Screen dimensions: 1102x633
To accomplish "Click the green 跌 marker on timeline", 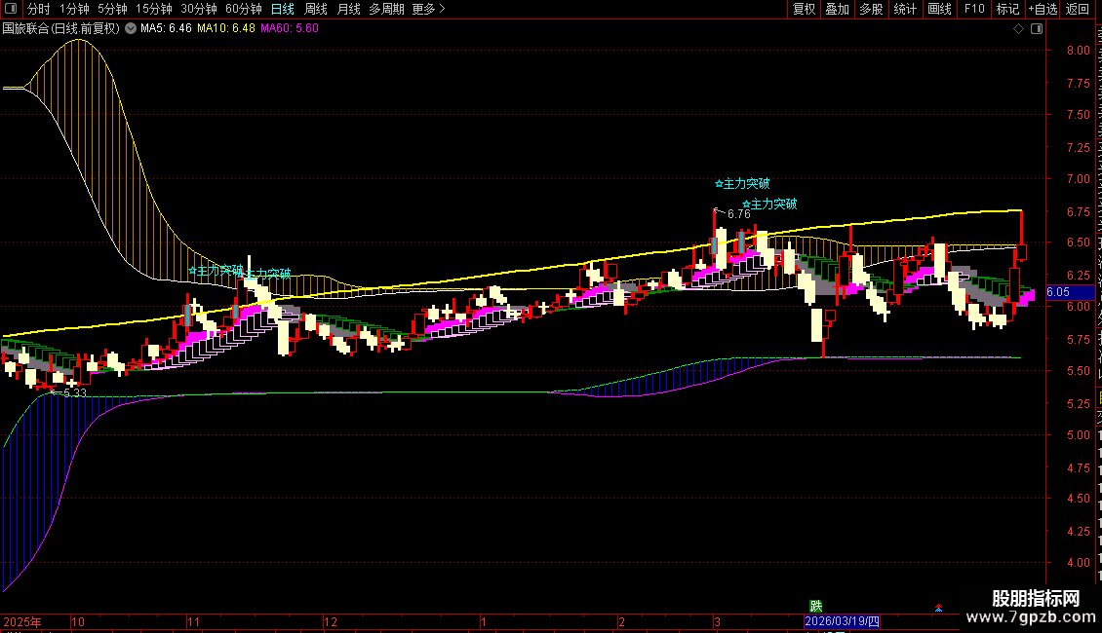I will point(816,606).
